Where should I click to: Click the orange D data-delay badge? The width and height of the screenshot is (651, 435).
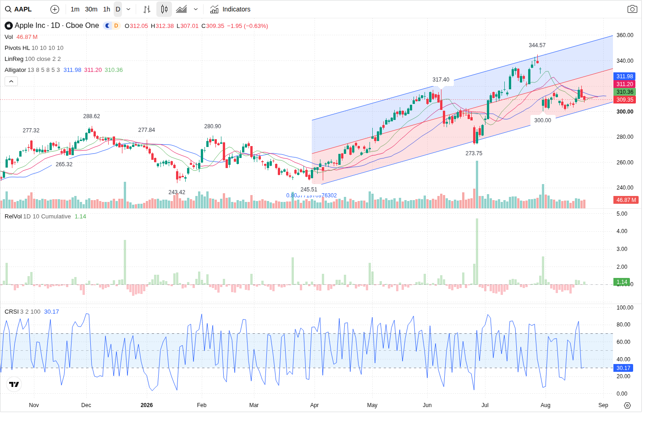[x=116, y=26]
